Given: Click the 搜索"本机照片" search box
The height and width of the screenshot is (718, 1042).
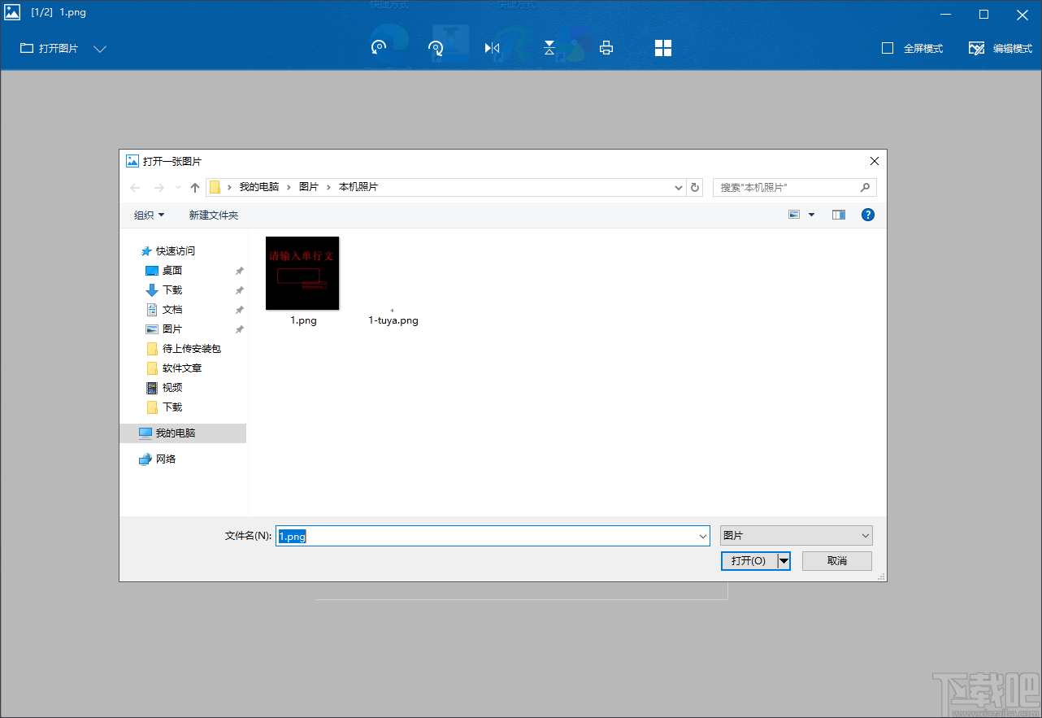Looking at the screenshot, I should (x=794, y=188).
